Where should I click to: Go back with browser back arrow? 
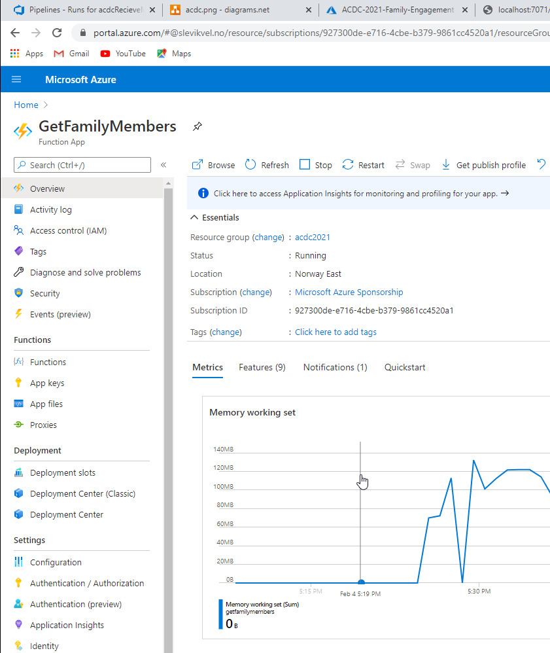click(15, 33)
